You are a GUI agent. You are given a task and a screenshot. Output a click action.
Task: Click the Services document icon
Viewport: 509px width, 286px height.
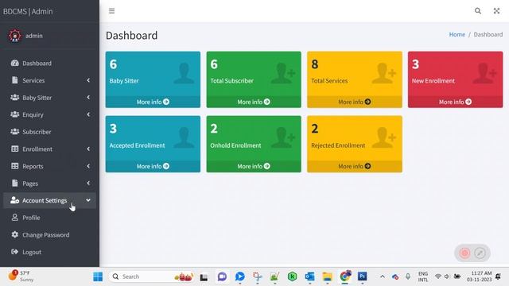tap(14, 80)
